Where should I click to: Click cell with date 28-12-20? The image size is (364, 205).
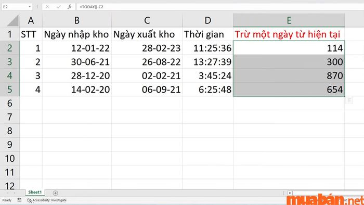77,75
